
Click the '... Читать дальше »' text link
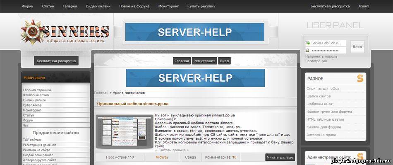(172, 150)
